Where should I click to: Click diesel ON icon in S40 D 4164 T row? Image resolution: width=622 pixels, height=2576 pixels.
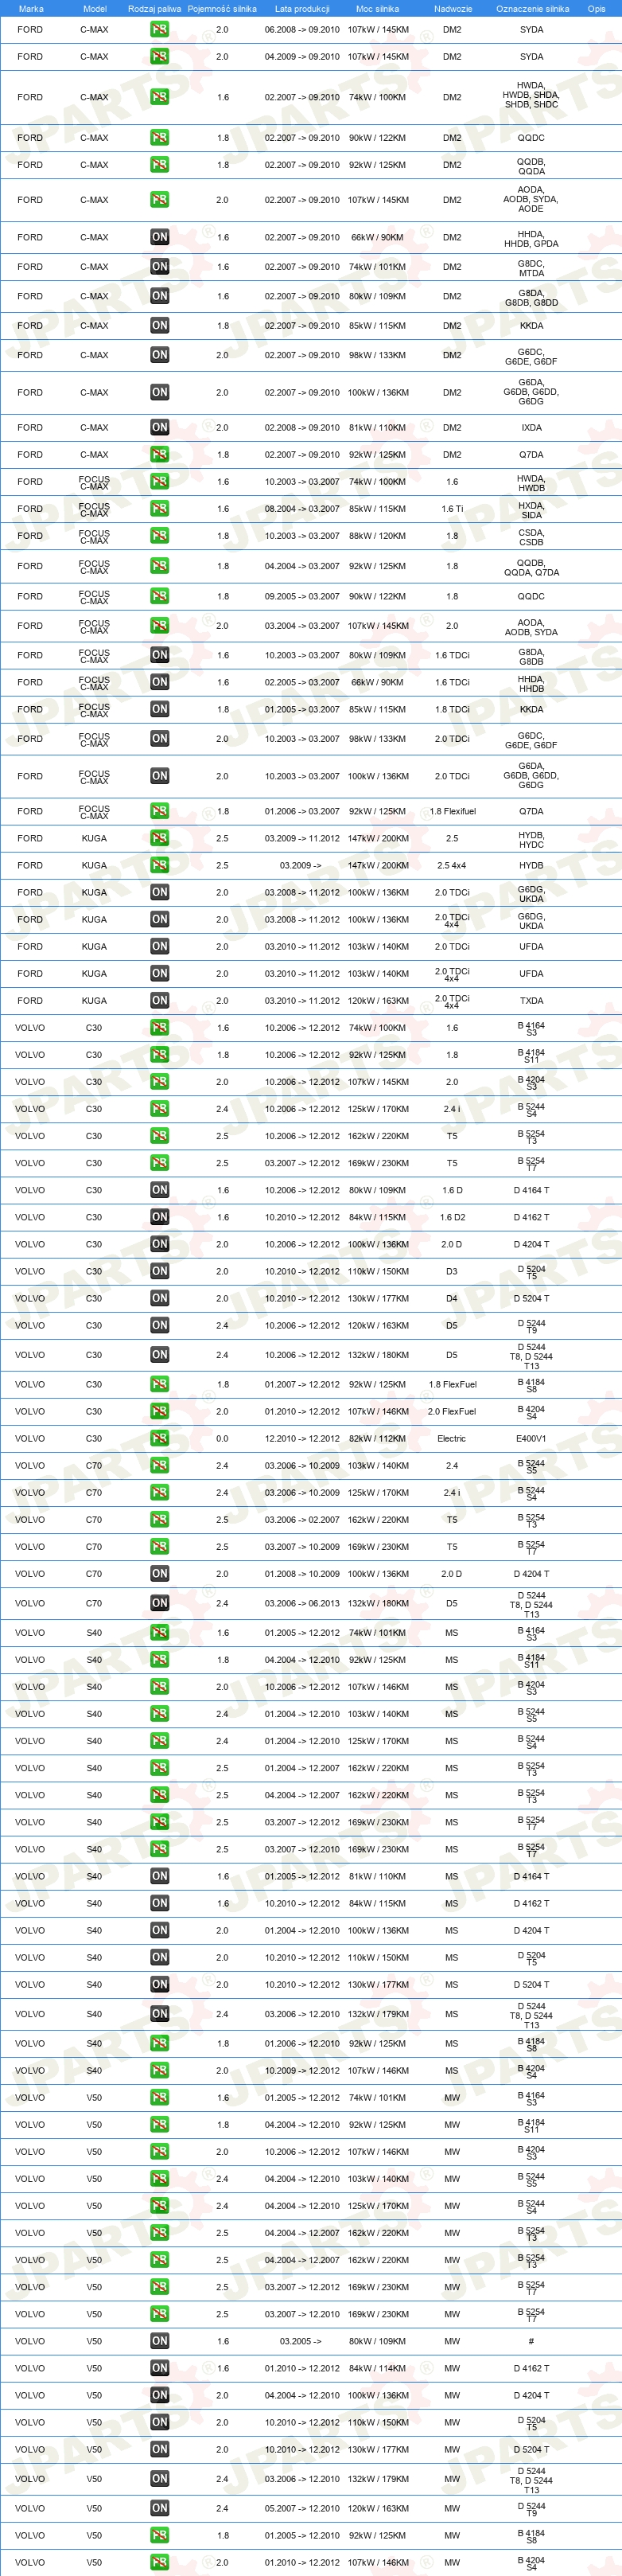pyautogui.click(x=160, y=1876)
